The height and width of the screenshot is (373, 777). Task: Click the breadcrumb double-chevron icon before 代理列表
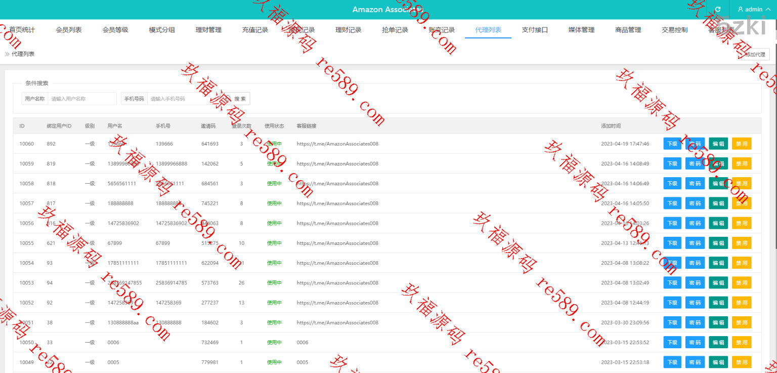pos(7,54)
